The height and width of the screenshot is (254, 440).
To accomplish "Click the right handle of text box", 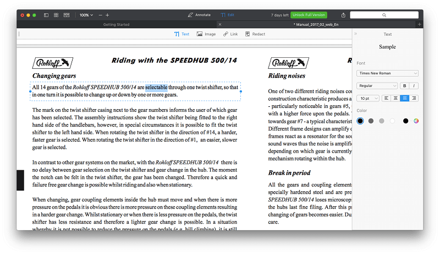I will [x=241, y=91].
